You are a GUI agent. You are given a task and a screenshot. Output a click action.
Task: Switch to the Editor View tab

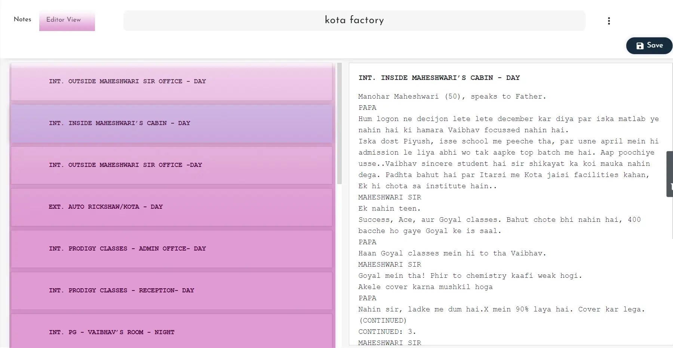pos(67,21)
